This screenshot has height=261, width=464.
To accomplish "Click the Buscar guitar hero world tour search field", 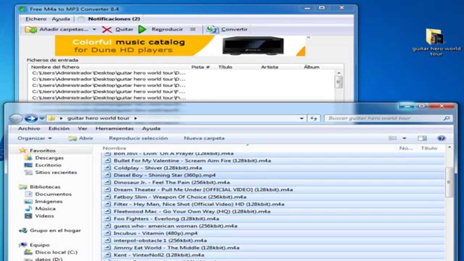I will coord(388,118).
